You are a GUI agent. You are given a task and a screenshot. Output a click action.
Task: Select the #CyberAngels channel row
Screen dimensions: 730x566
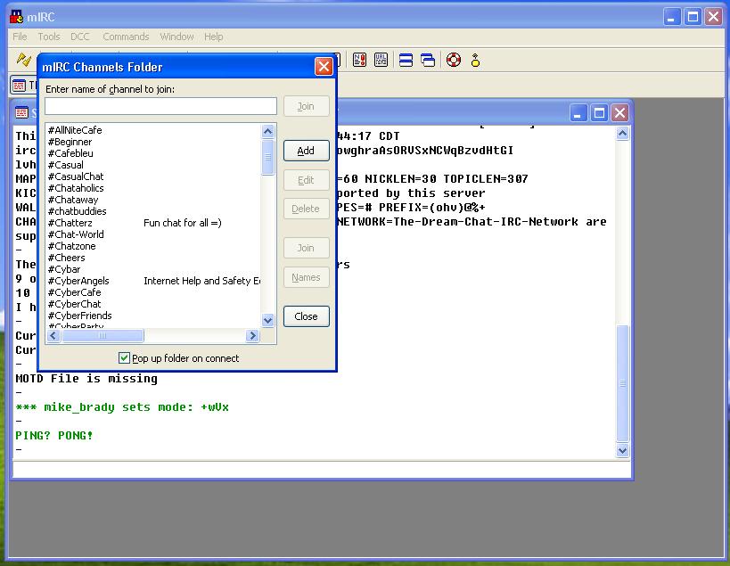tap(154, 281)
